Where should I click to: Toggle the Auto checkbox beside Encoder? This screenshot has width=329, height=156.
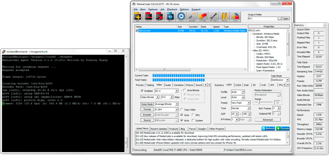click(x=182, y=115)
